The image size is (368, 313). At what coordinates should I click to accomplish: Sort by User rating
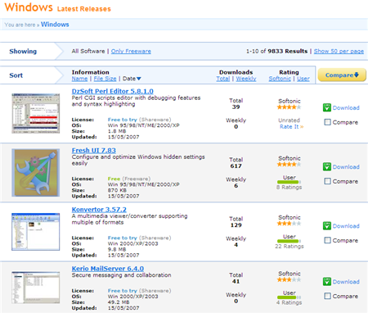303,79
